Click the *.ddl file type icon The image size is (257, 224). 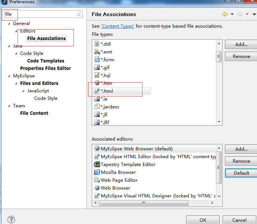point(97,44)
